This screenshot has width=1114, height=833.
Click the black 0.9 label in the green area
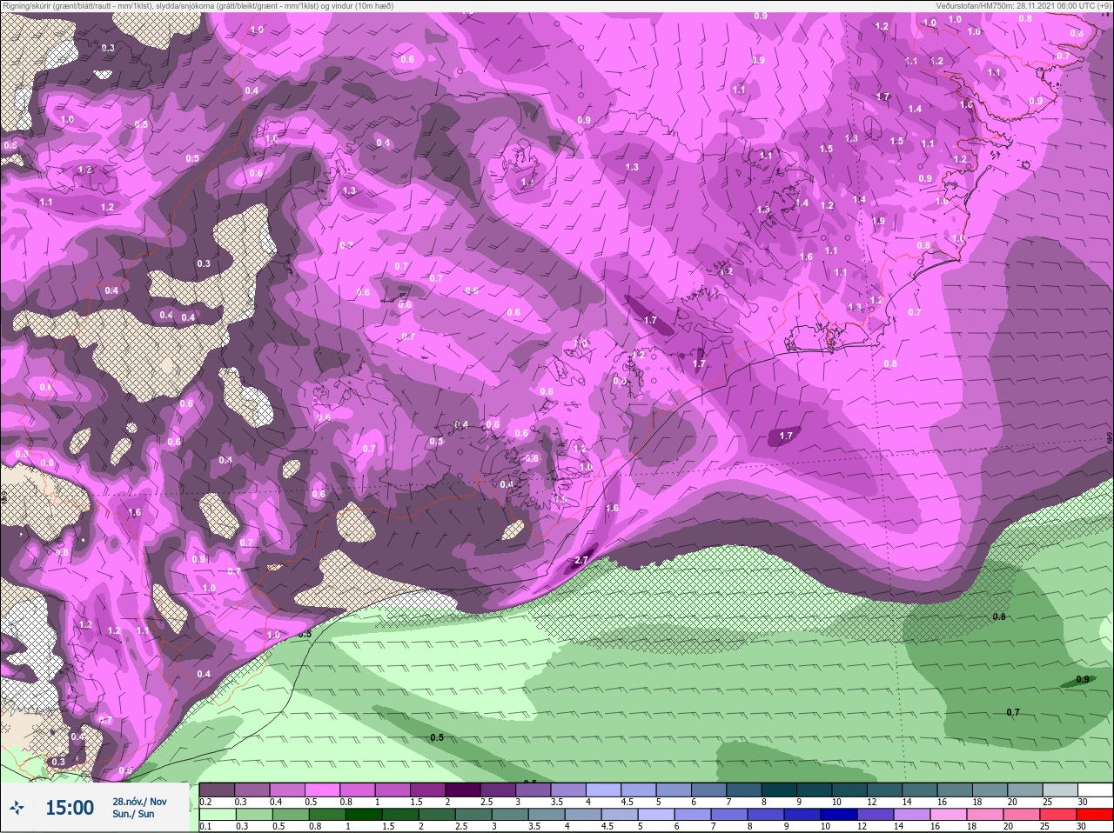tap(1083, 680)
